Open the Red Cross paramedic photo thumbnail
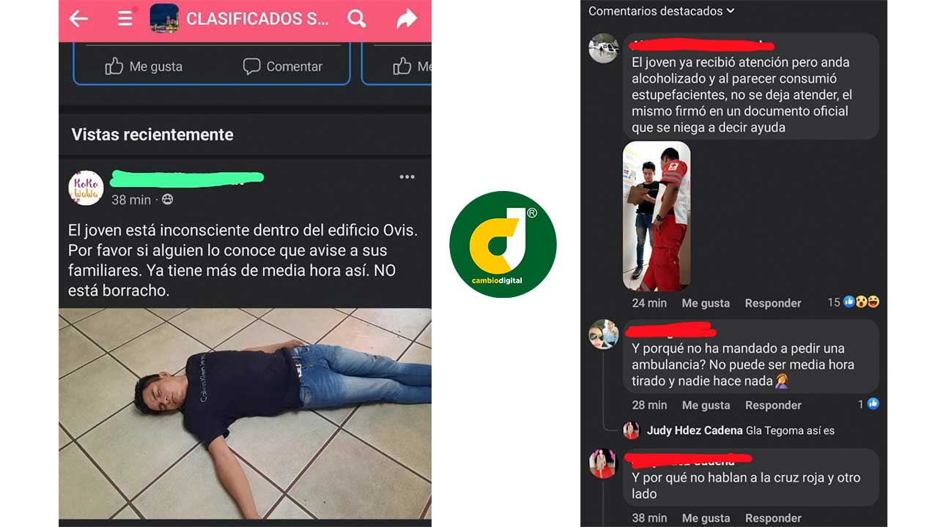The image size is (938, 527). (657, 216)
